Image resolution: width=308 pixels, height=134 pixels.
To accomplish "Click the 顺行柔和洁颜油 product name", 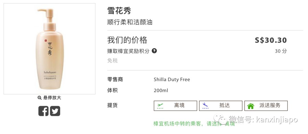I will (x=130, y=22).
